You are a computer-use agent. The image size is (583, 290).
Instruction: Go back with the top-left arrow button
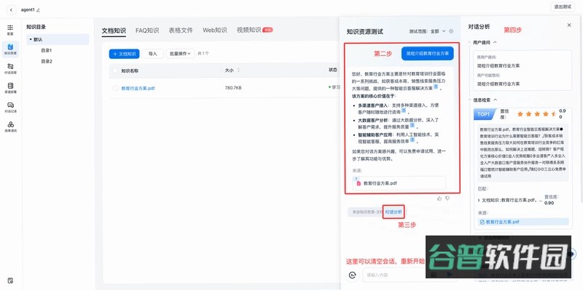[12, 10]
